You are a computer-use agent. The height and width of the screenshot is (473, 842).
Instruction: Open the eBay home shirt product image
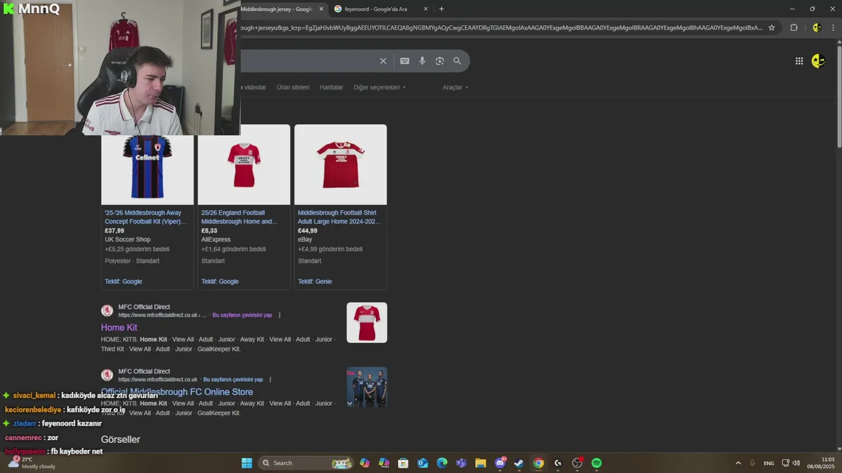point(341,165)
